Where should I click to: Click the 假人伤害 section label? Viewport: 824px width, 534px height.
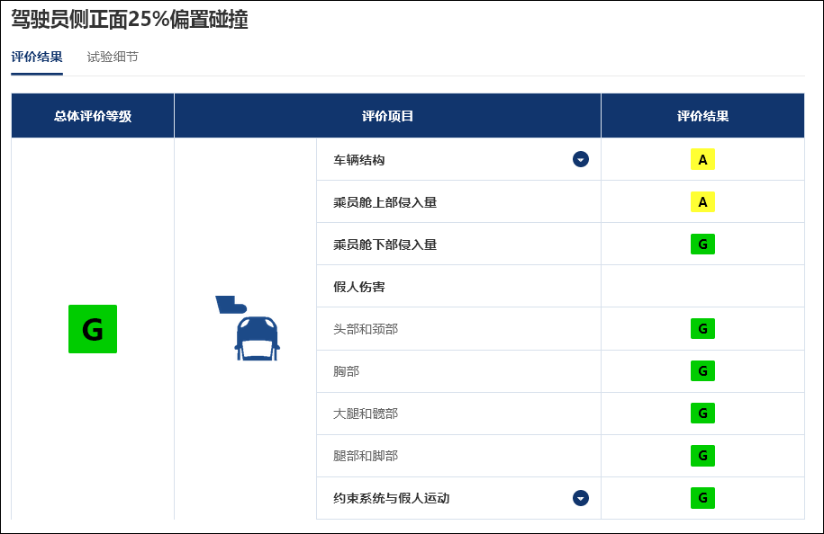pos(359,287)
